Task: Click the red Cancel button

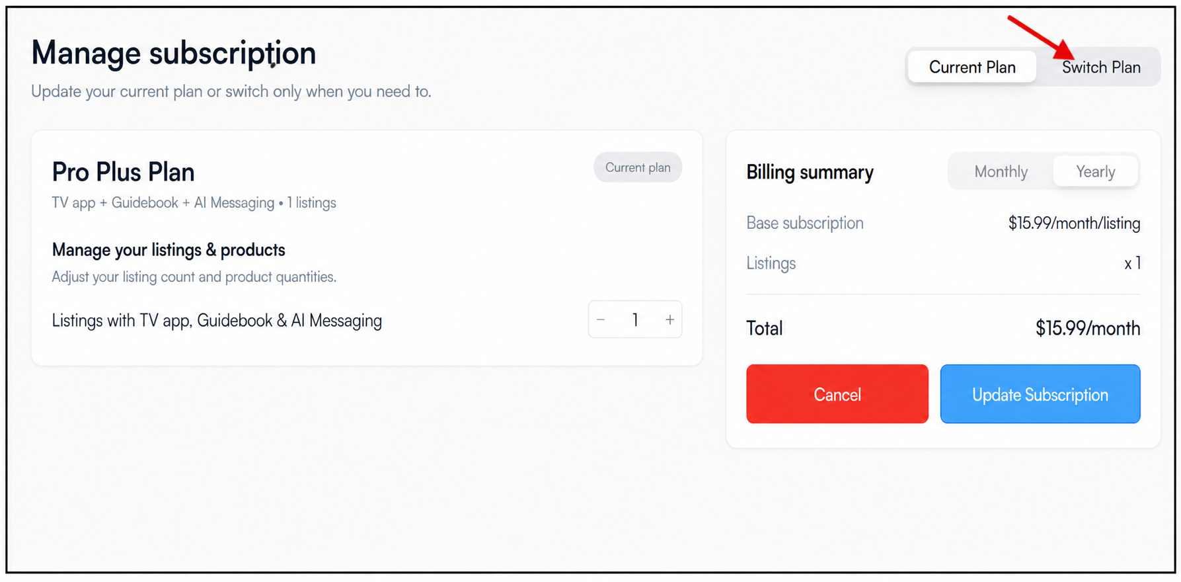Action: point(837,394)
